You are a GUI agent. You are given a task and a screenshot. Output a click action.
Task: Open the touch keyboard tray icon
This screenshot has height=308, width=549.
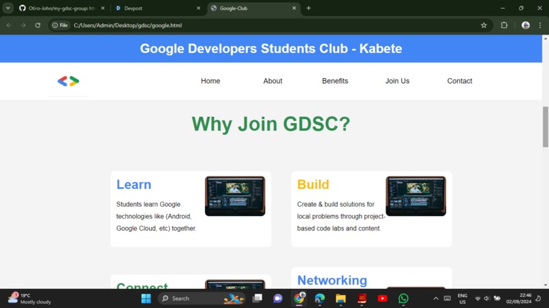(448, 298)
